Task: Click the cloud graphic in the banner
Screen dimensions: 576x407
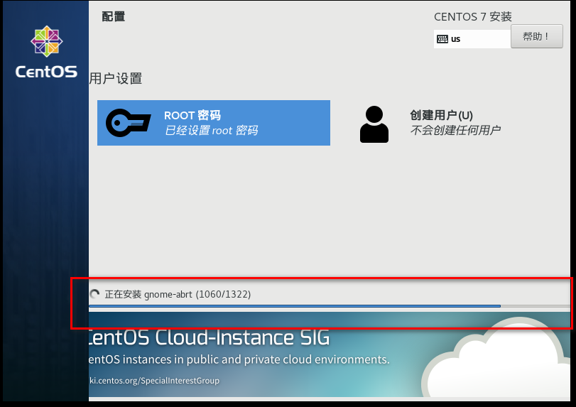Action: (x=496, y=358)
